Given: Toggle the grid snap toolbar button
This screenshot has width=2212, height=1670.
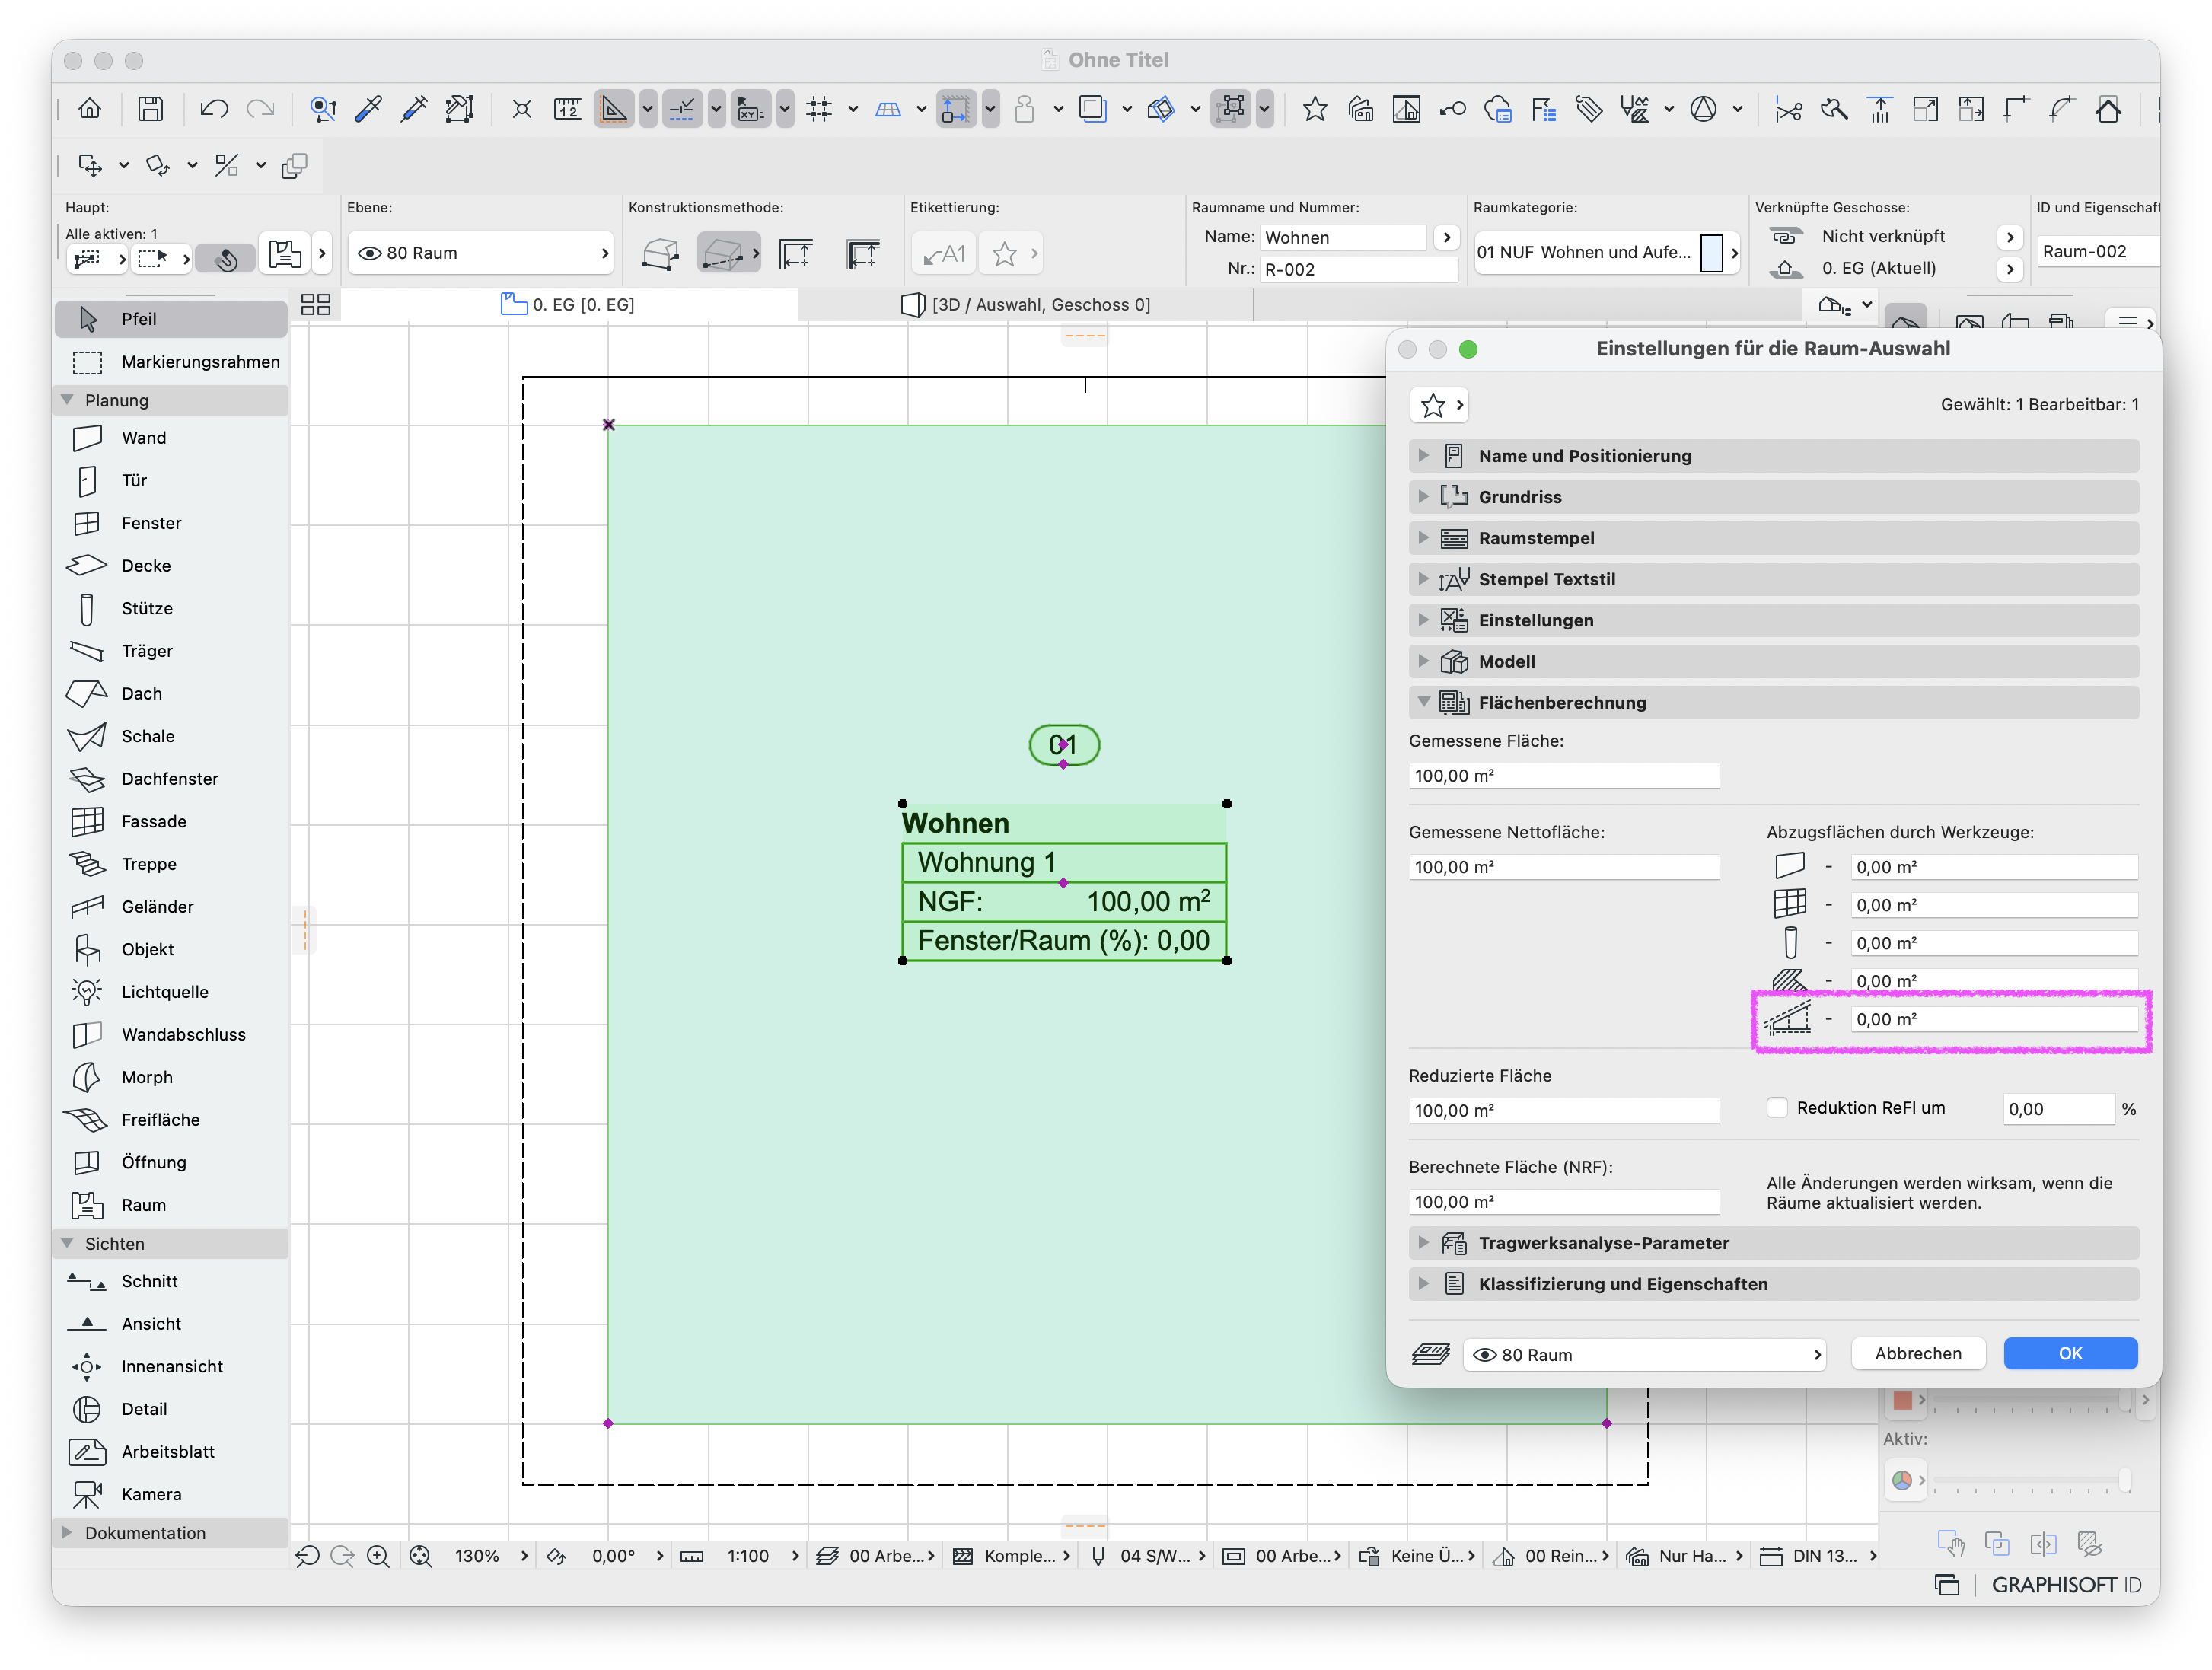Looking at the screenshot, I should 819,109.
